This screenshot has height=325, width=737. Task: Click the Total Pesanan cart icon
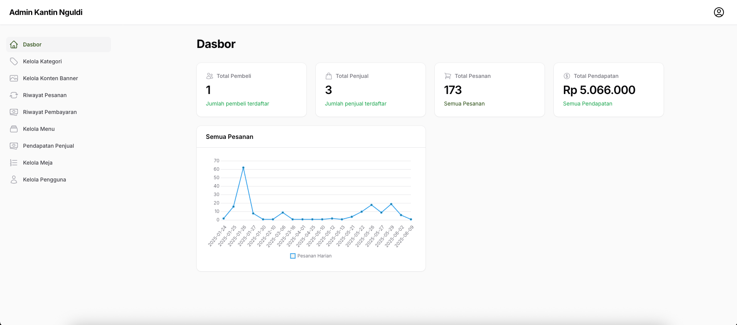(448, 76)
